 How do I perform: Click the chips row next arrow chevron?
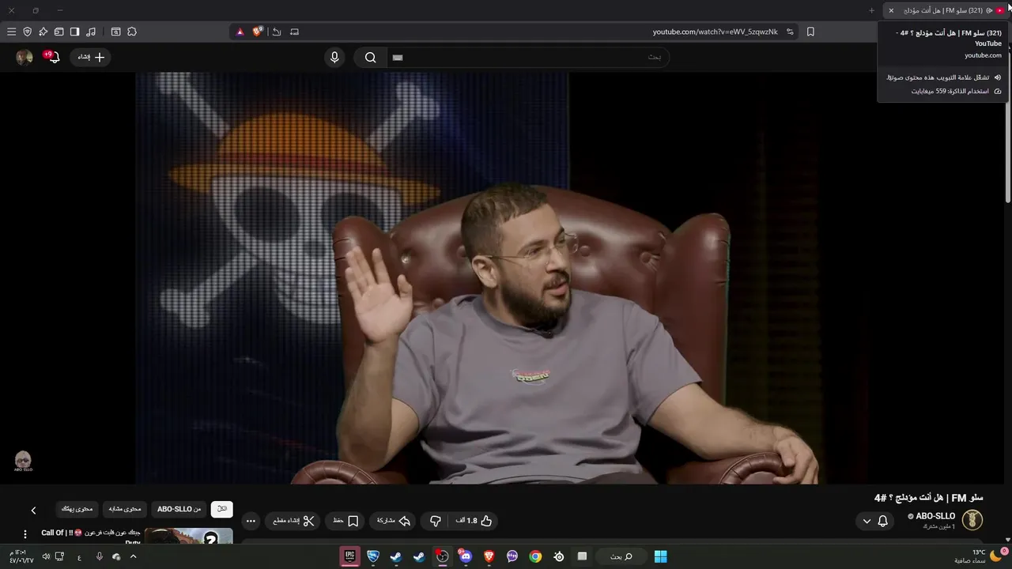point(33,511)
